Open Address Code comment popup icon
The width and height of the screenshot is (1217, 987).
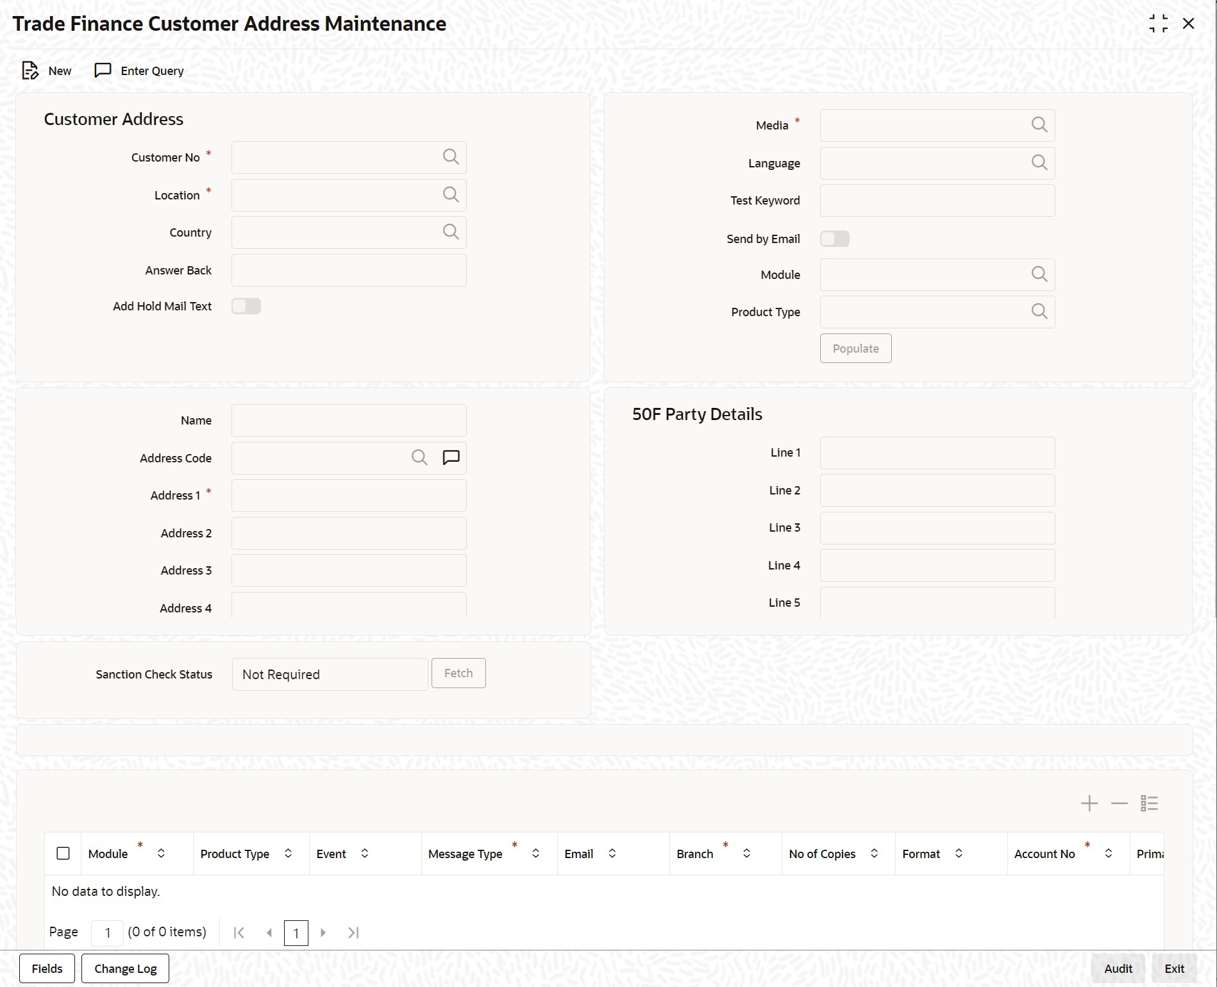(451, 457)
